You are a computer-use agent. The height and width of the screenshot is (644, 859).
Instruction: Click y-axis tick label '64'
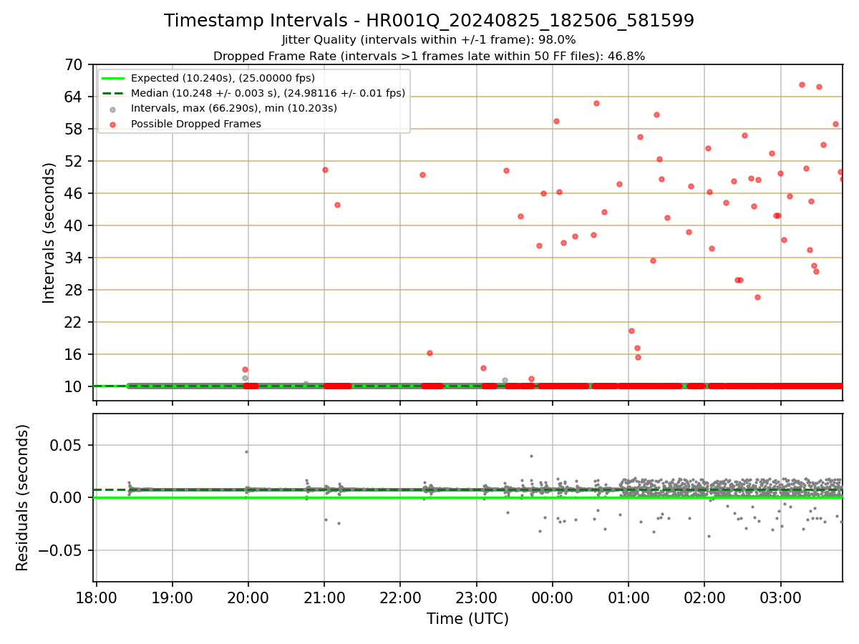pyautogui.click(x=74, y=97)
